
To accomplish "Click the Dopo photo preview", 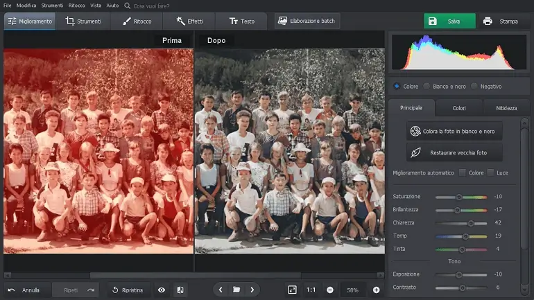I will coord(289,151).
